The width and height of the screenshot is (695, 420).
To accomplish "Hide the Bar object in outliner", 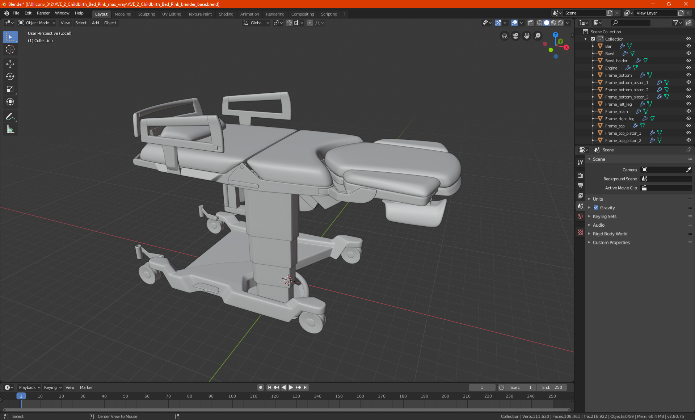I will [688, 46].
